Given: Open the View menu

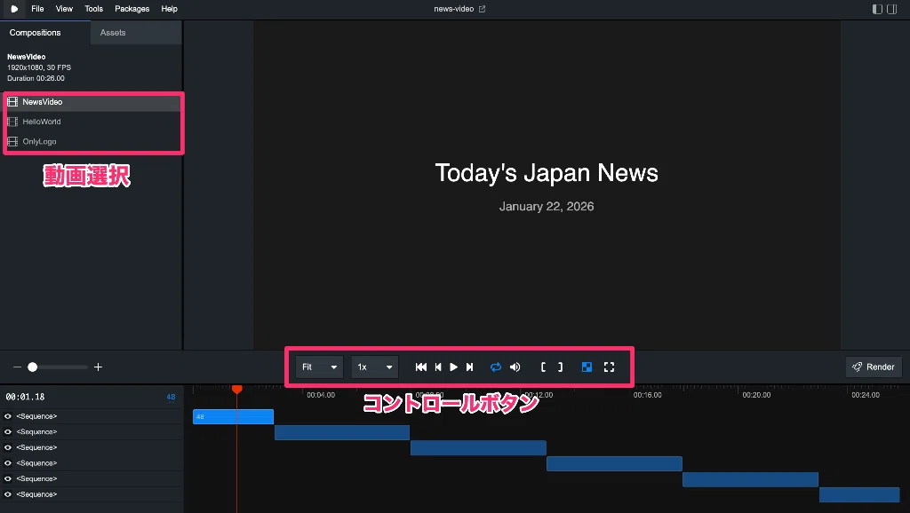Looking at the screenshot, I should [64, 9].
